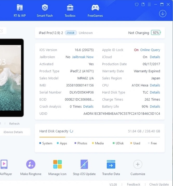Click the hard disk capacity usage bar
Viewport: 173px width, 186px height.
point(99,137)
